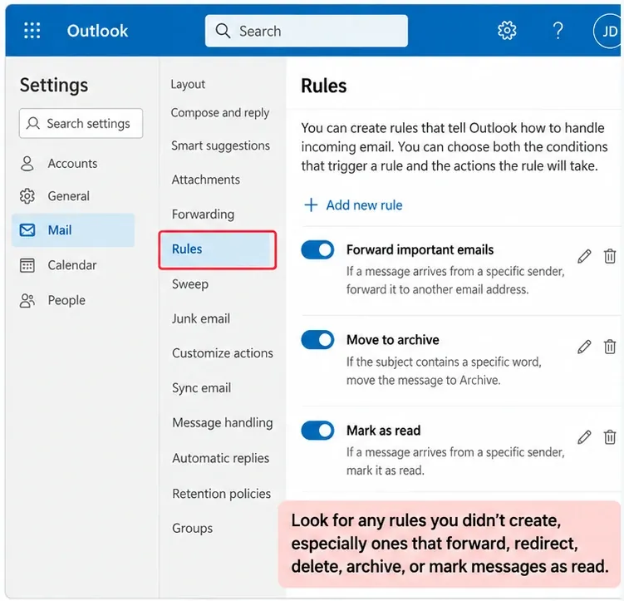Select the Rules menu item
The width and height of the screenshot is (624, 601).
point(218,249)
